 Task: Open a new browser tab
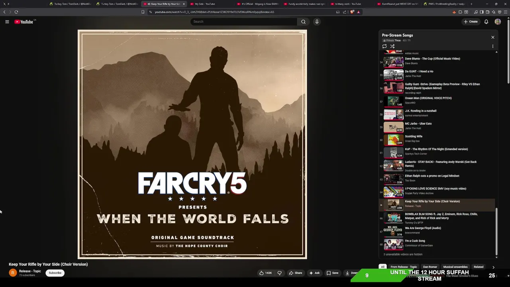coord(472,4)
